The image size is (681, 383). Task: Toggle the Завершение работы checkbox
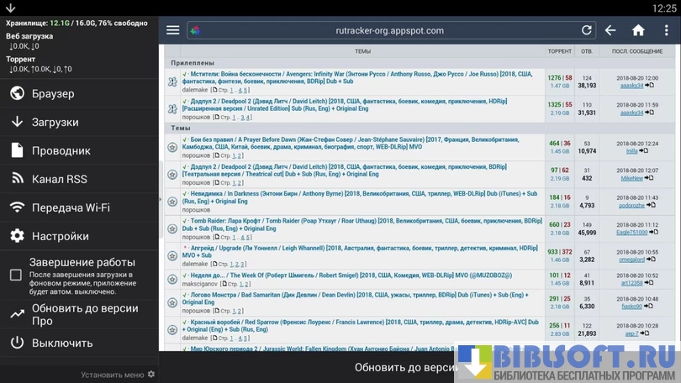click(16, 275)
